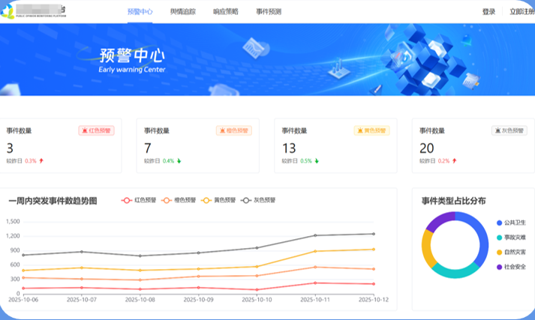
Task: Open 事件预测 tab
Action: click(269, 11)
